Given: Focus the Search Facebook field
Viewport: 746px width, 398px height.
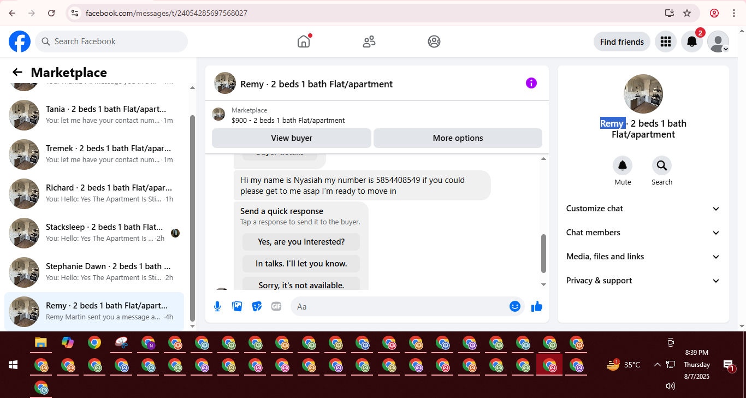Looking at the screenshot, I should click(111, 41).
